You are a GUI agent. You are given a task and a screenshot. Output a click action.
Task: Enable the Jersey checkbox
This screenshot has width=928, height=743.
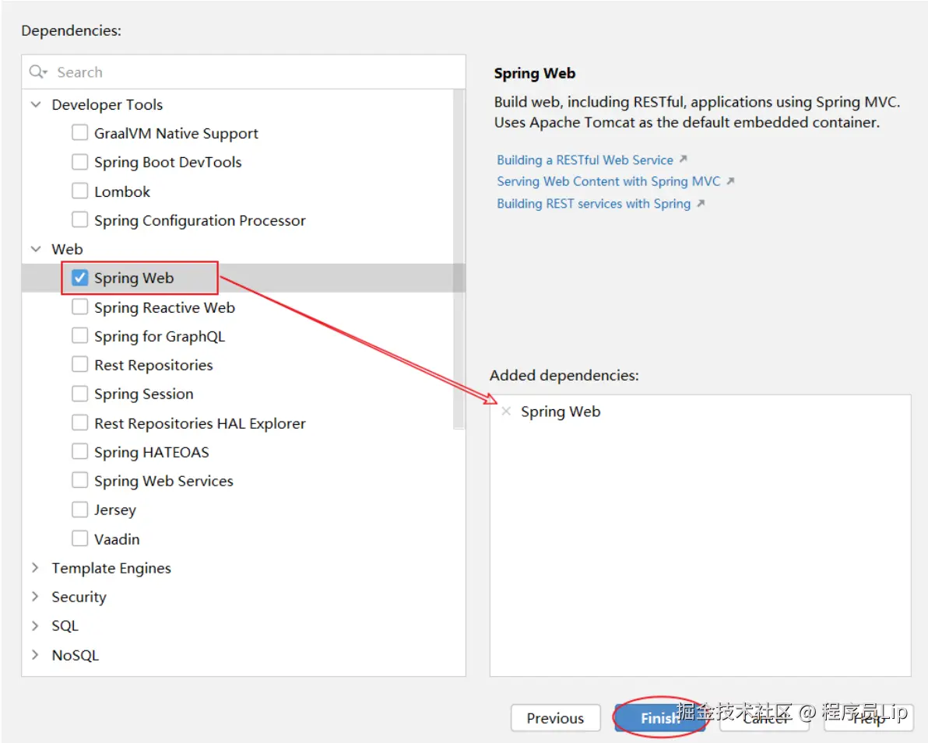[x=80, y=510]
